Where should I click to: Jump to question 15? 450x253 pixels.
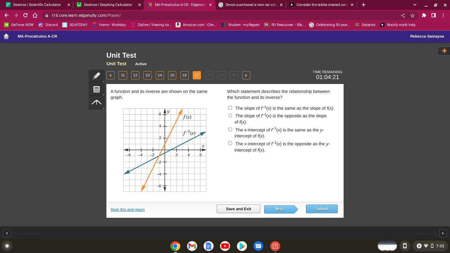(172, 75)
